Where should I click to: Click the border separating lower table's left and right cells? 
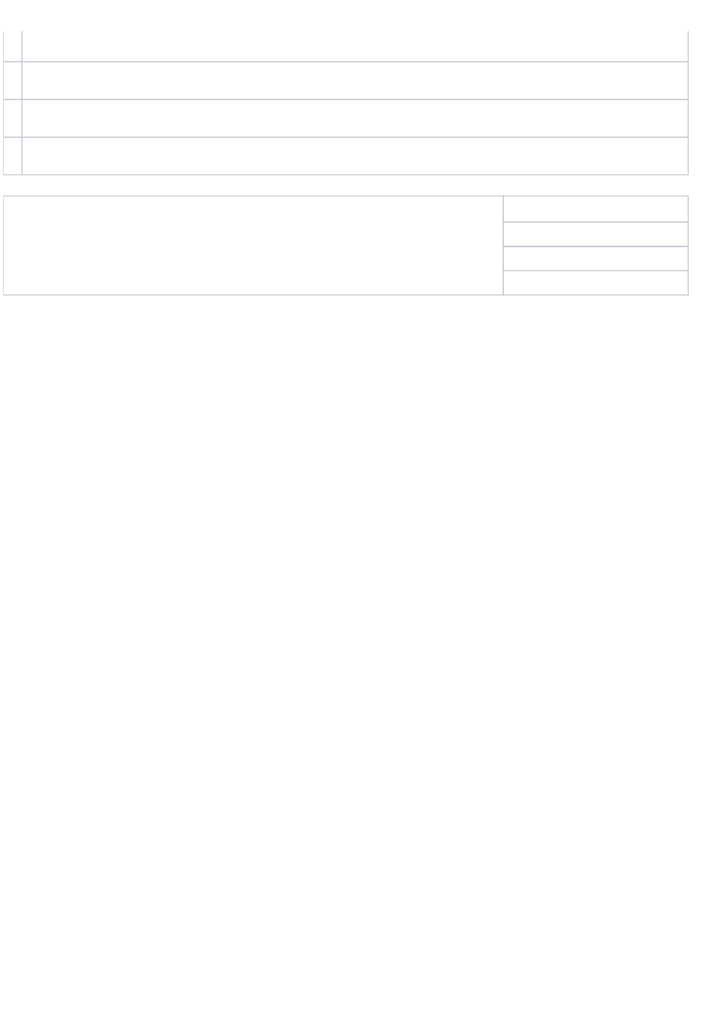point(503,246)
